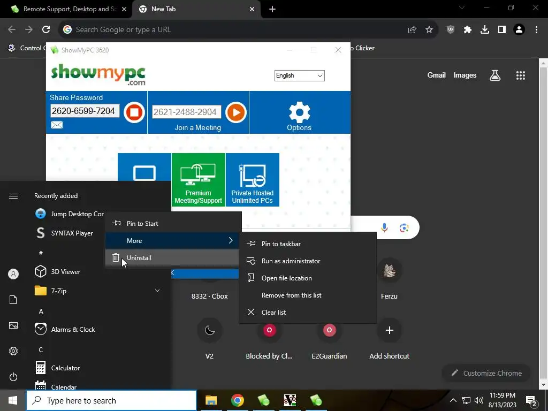Open Chrome extensions puzzle icon
The width and height of the screenshot is (548, 411).
[x=468, y=30]
